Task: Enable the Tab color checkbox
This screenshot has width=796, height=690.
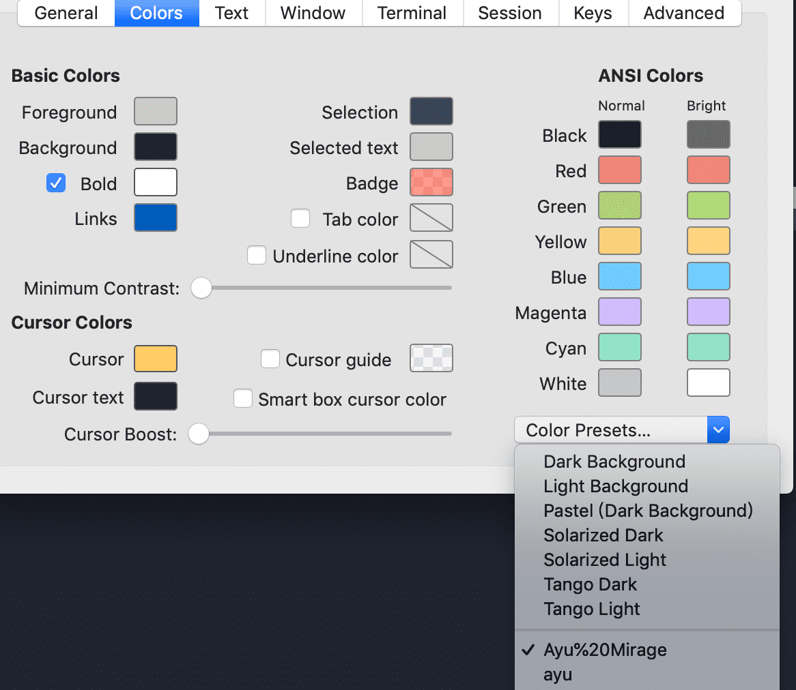Action: point(300,218)
